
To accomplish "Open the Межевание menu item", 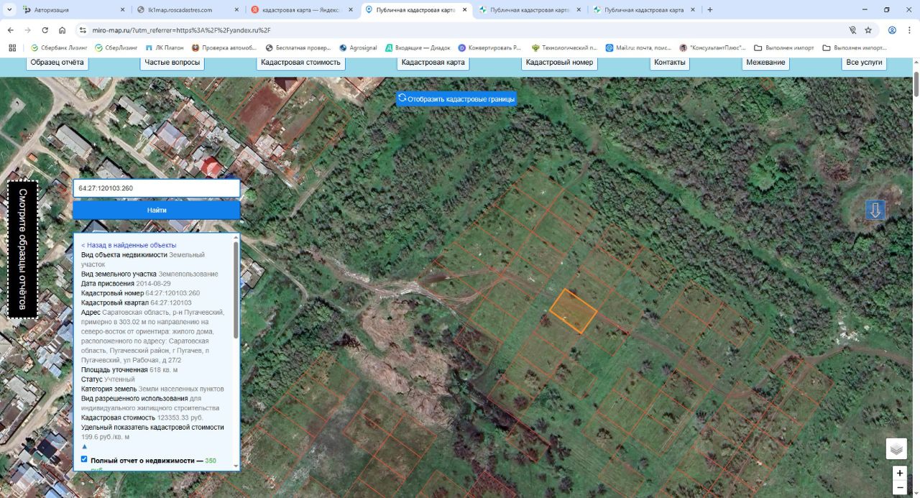I will click(x=765, y=63).
